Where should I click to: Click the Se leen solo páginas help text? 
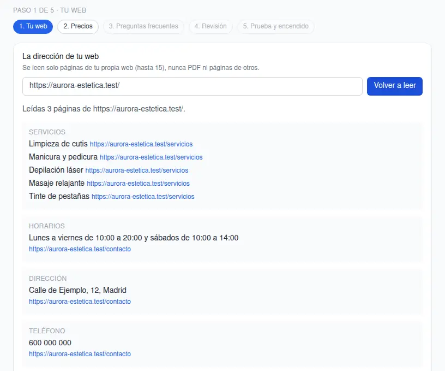pos(141,68)
